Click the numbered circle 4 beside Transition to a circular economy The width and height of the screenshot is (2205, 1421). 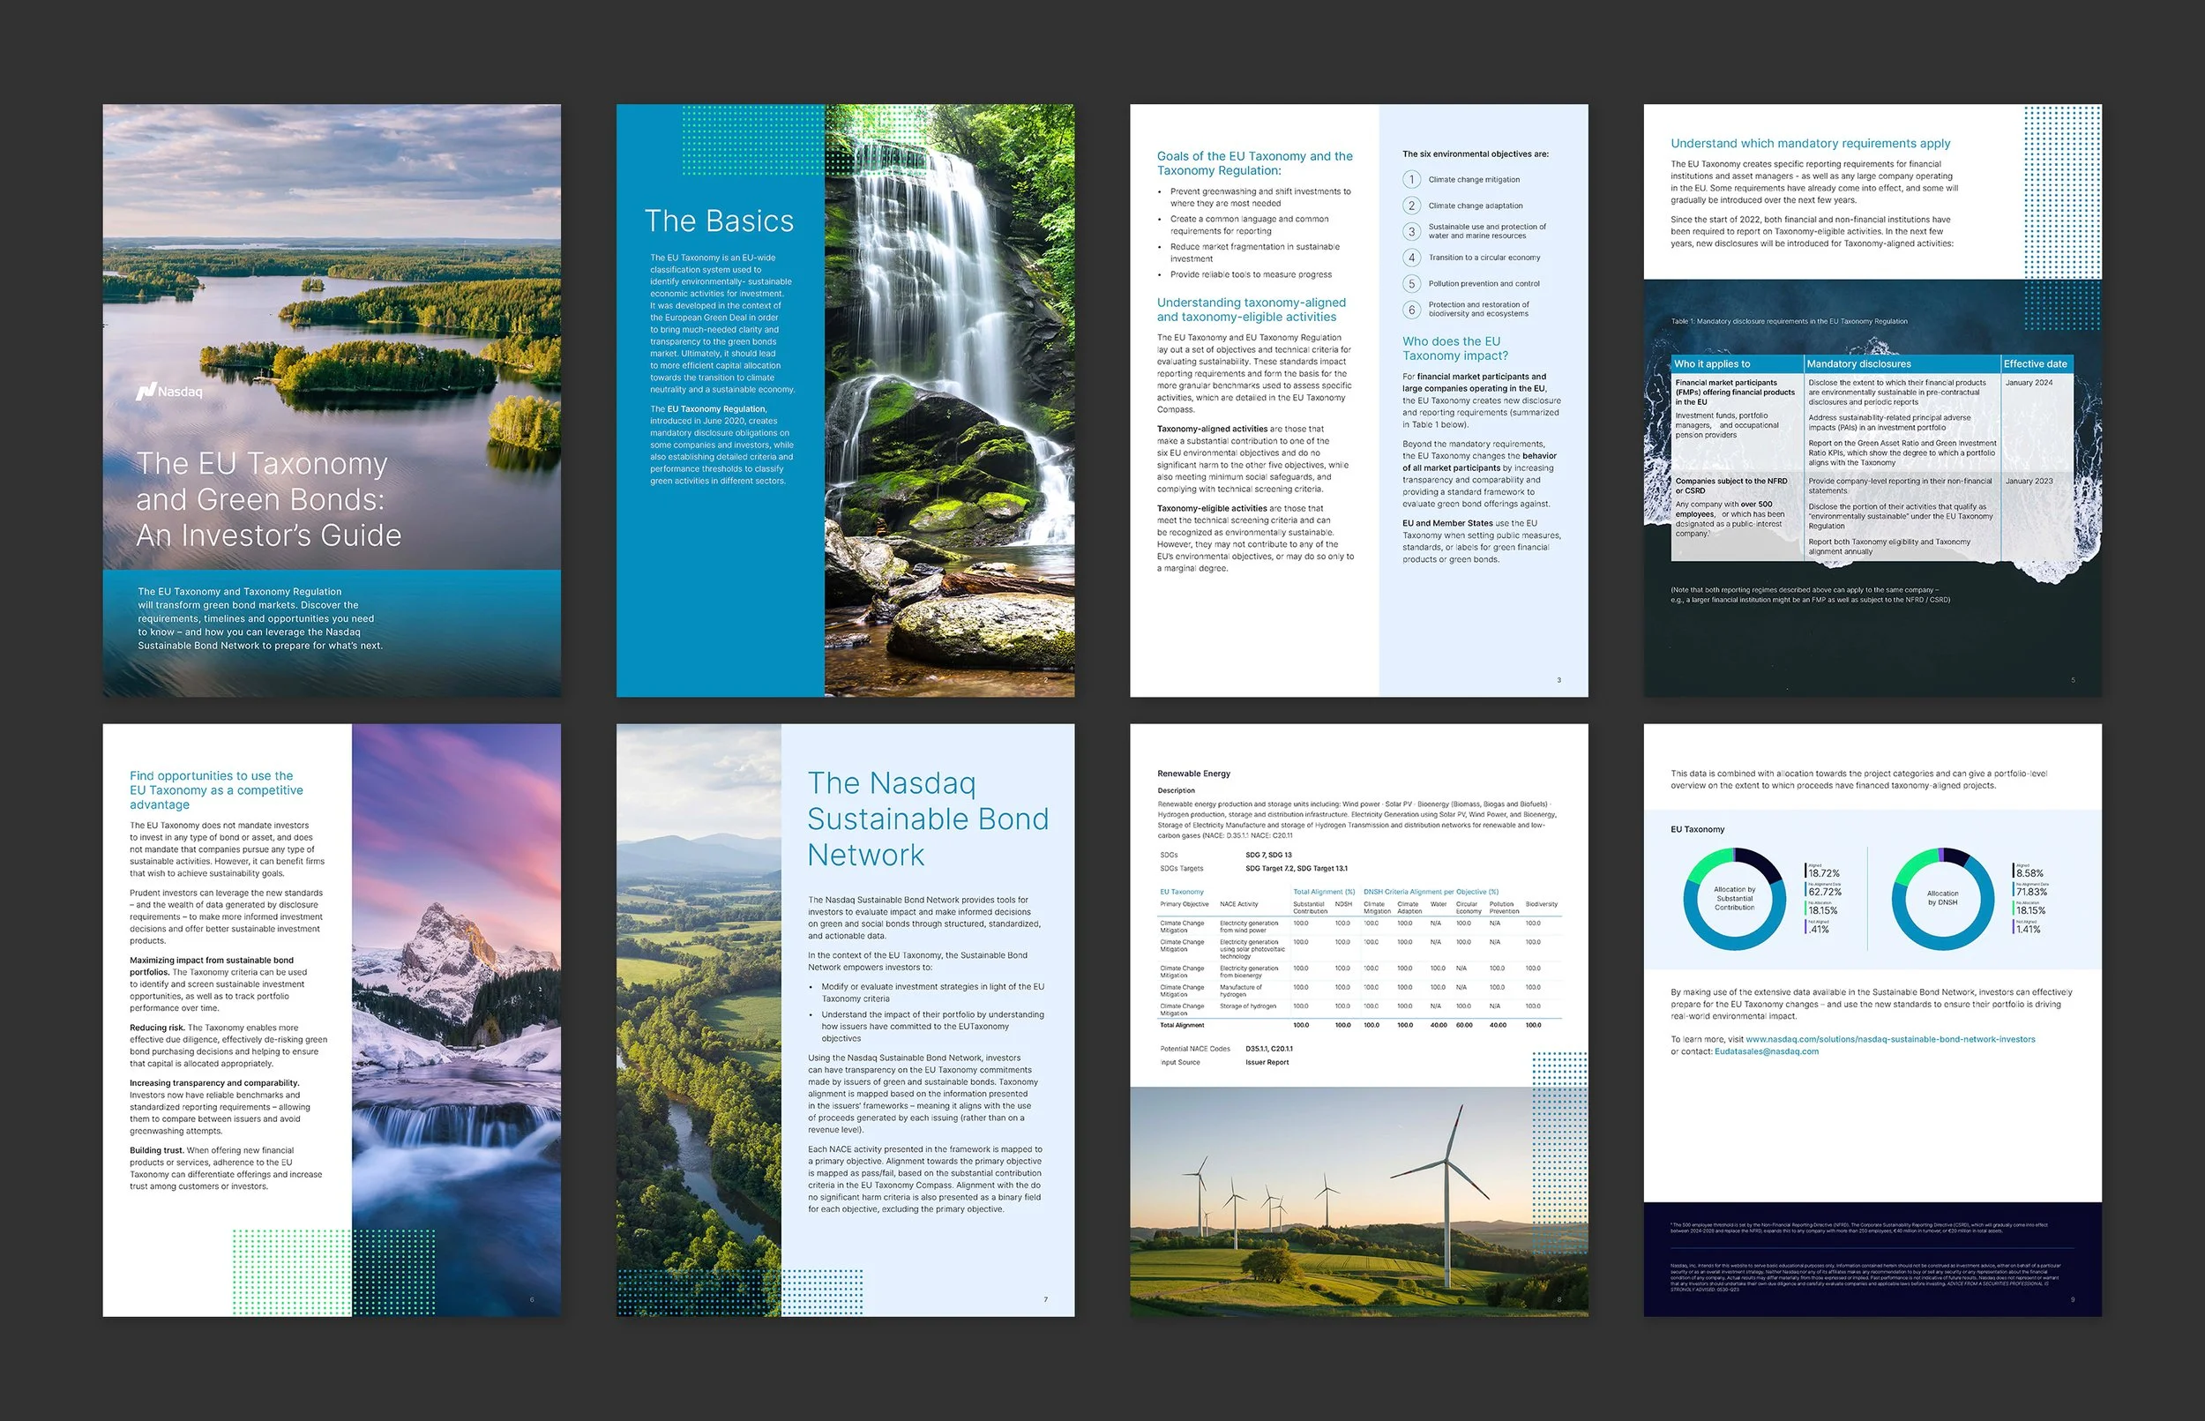click(x=1410, y=258)
